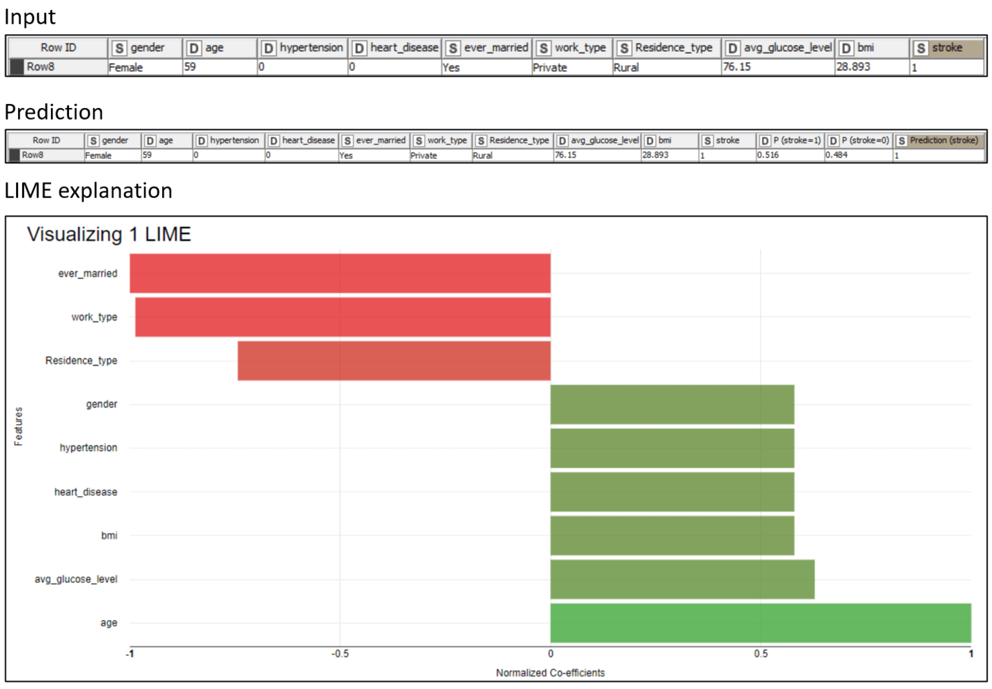Click the work_type column header in Input table

tap(572, 48)
